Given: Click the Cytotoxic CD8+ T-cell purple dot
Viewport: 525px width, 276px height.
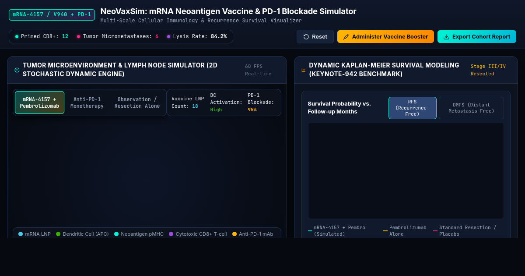Looking at the screenshot, I should [x=171, y=234].
